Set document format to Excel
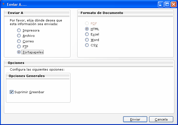This screenshot has height=125, width=178. point(87,34)
